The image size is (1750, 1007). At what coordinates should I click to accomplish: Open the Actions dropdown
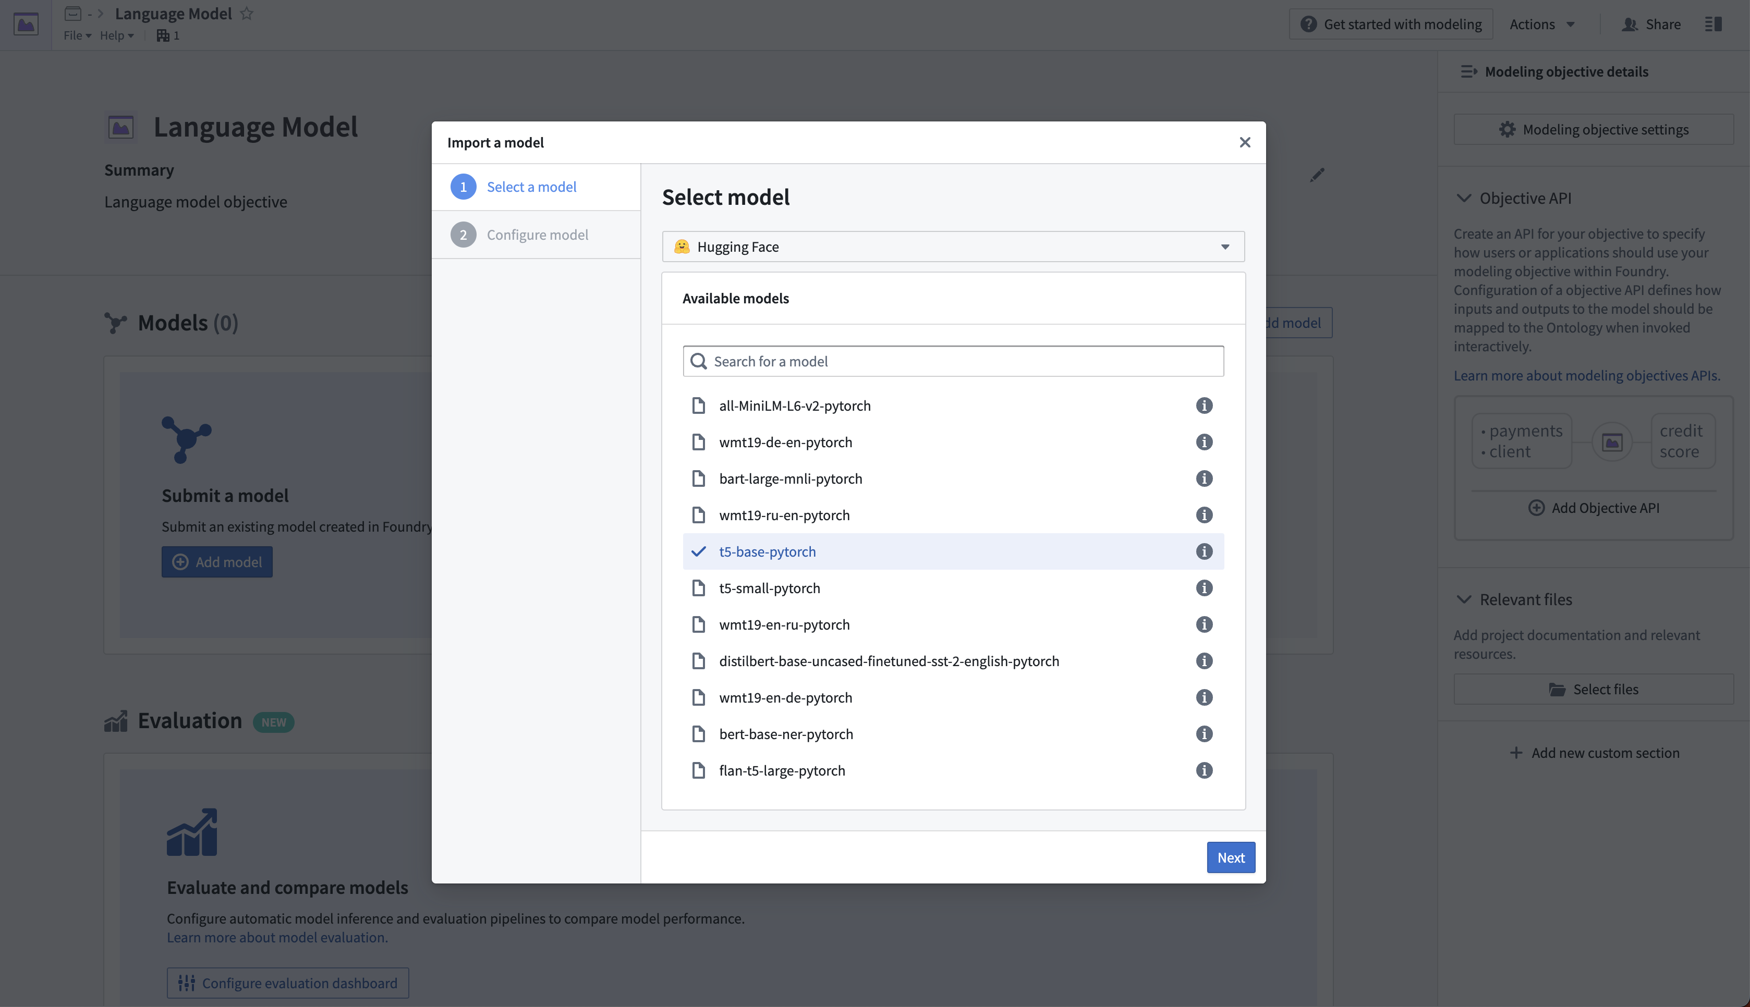[x=1541, y=24]
